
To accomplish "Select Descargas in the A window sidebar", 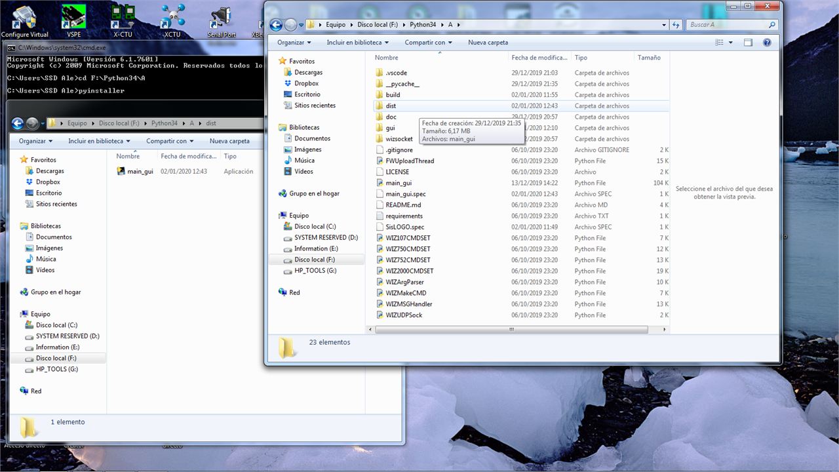I will point(308,72).
